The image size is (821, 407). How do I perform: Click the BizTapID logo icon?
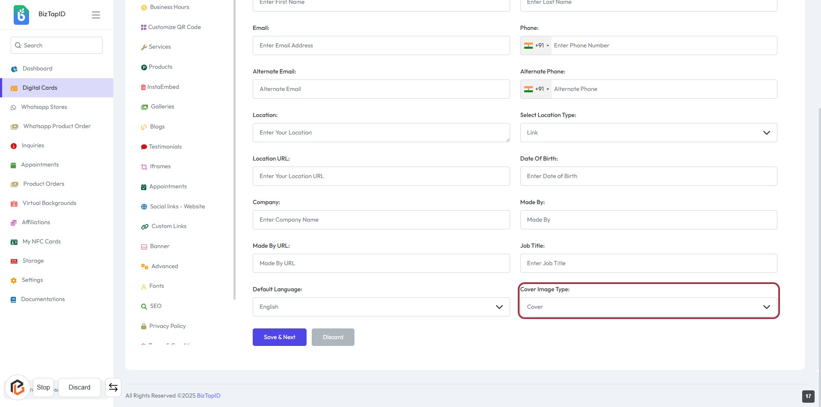tap(21, 15)
